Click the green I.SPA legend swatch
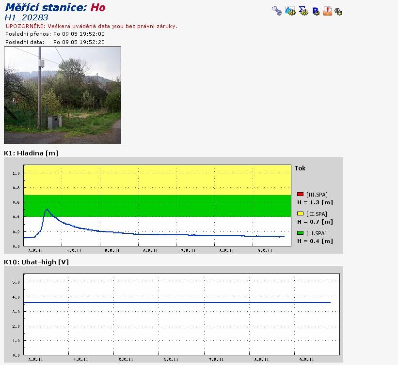 tap(300, 233)
